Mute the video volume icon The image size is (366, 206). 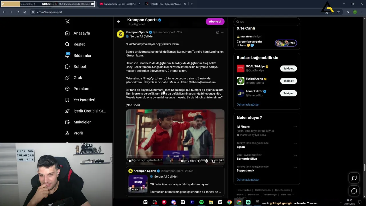click(199, 161)
